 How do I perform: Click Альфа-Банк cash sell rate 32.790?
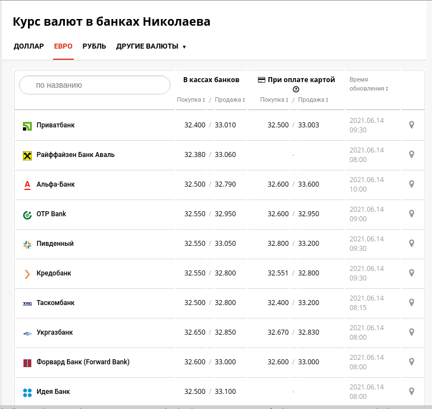pyautogui.click(x=225, y=184)
